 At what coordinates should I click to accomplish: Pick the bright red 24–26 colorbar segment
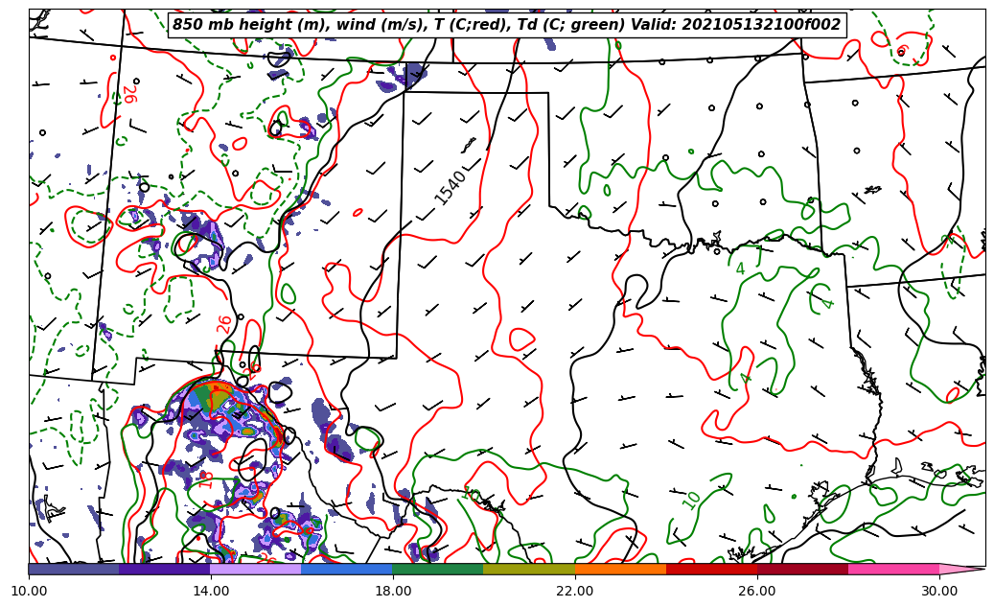pyautogui.click(x=711, y=569)
